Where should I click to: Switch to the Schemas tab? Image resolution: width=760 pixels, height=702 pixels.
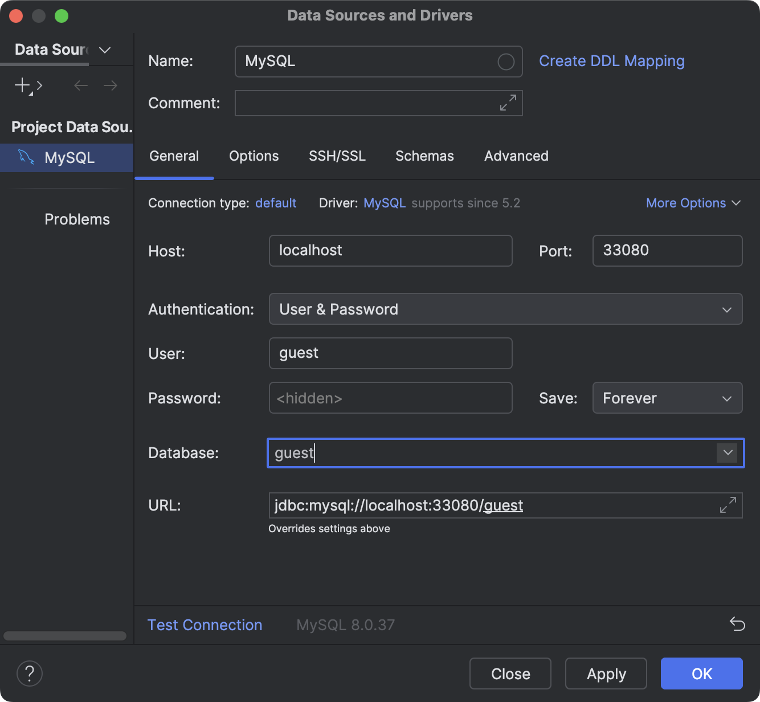(424, 156)
